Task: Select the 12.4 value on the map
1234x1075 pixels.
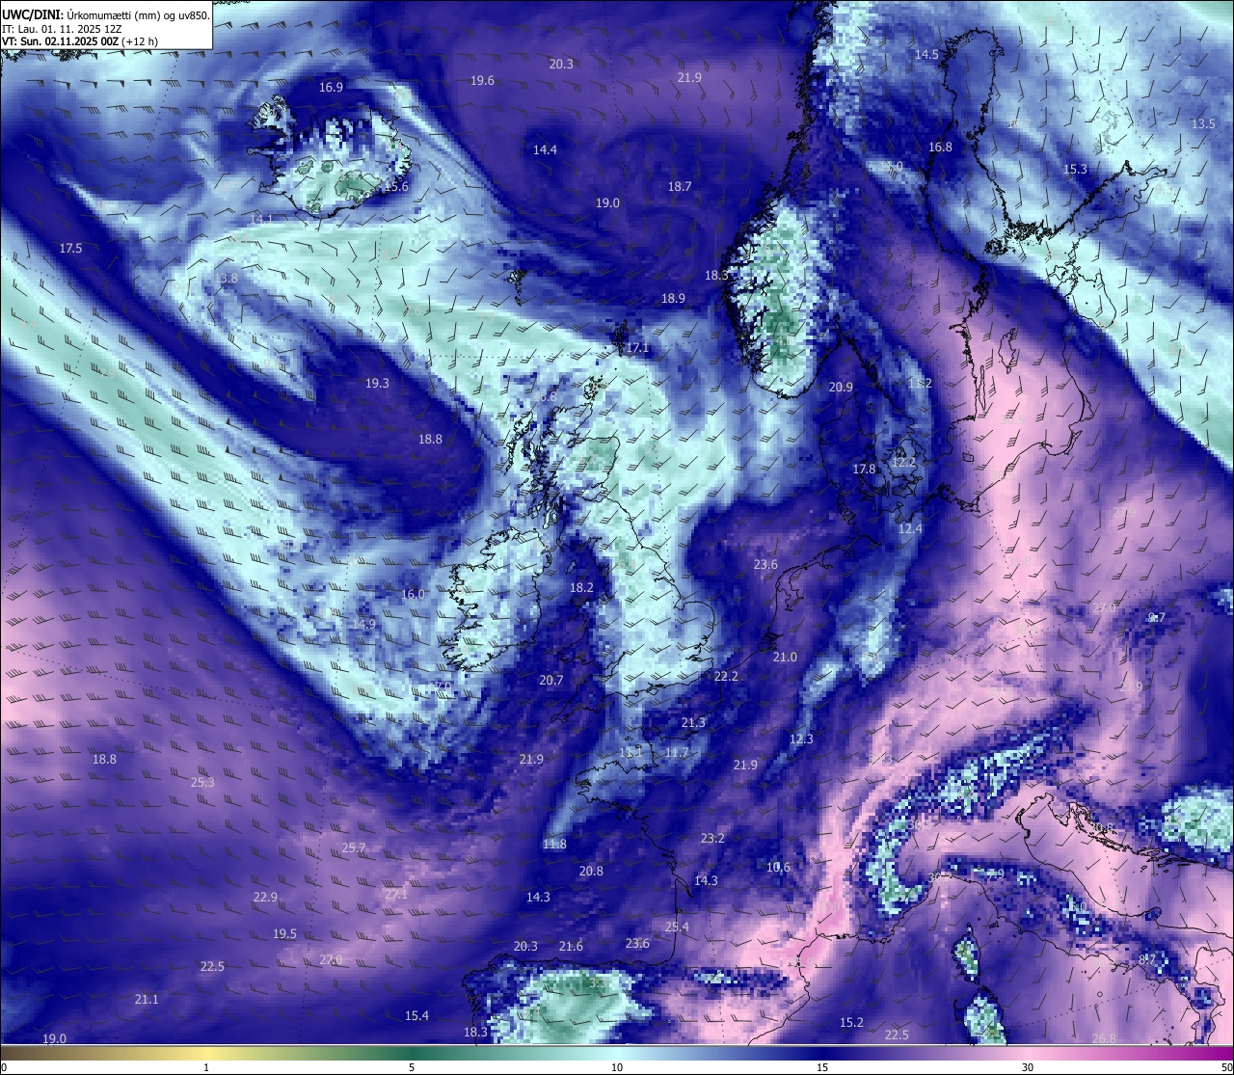Action: coord(910,528)
